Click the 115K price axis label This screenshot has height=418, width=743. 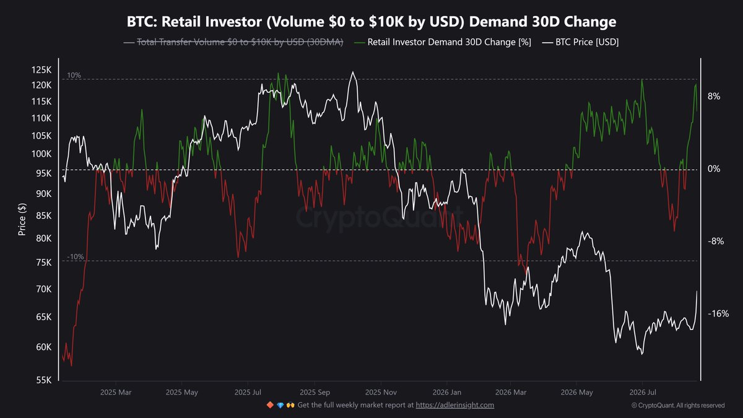(x=41, y=101)
